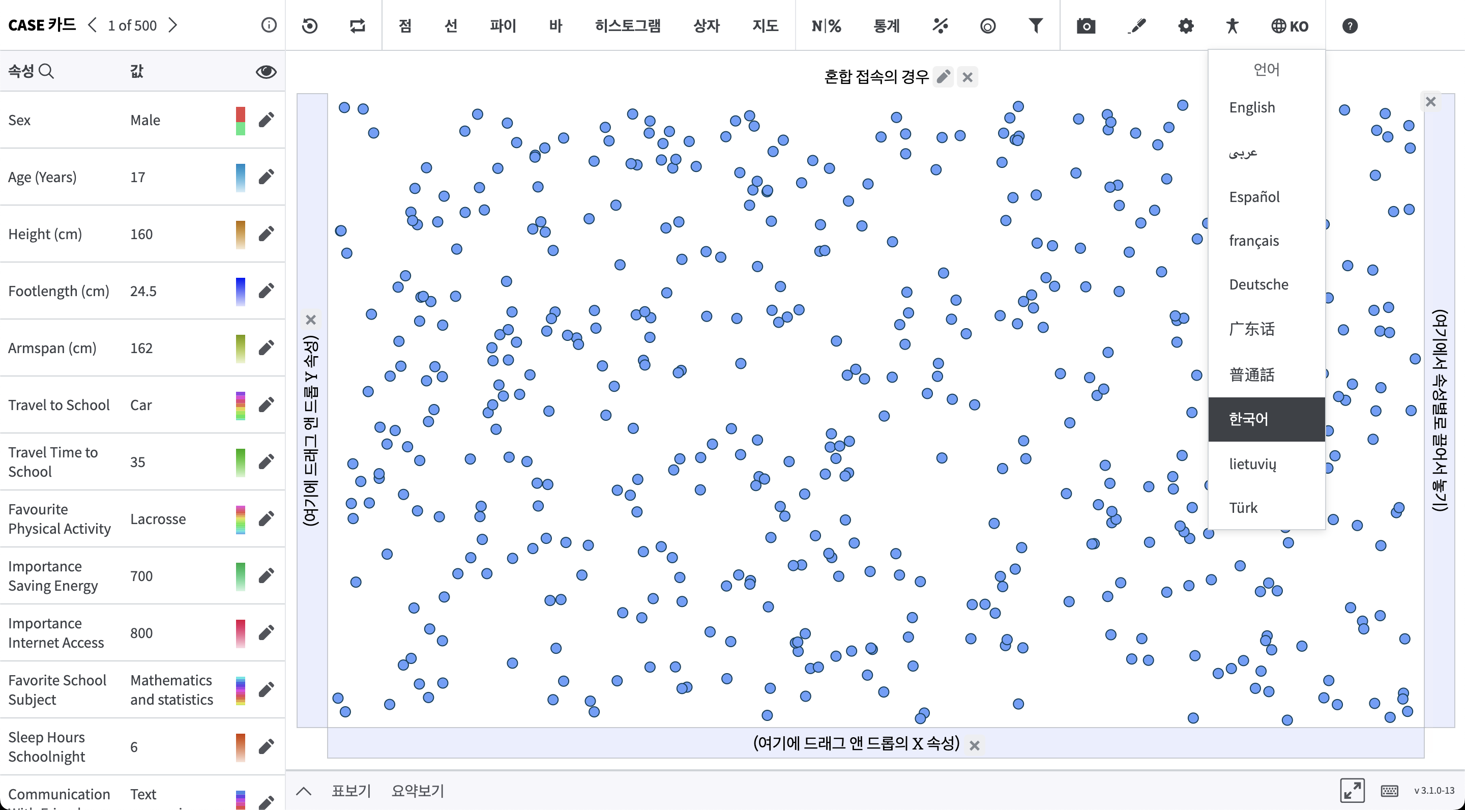Image resolution: width=1465 pixels, height=810 pixels.
Task: Open 통계 statistics options
Action: pyautogui.click(x=886, y=25)
